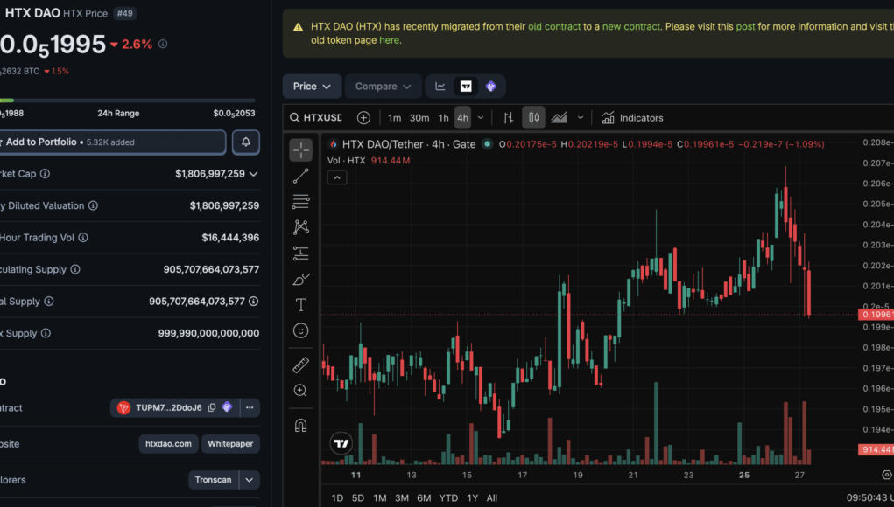Image resolution: width=894 pixels, height=507 pixels.
Task: Show Market Cap info tooltip
Action: [45, 174]
